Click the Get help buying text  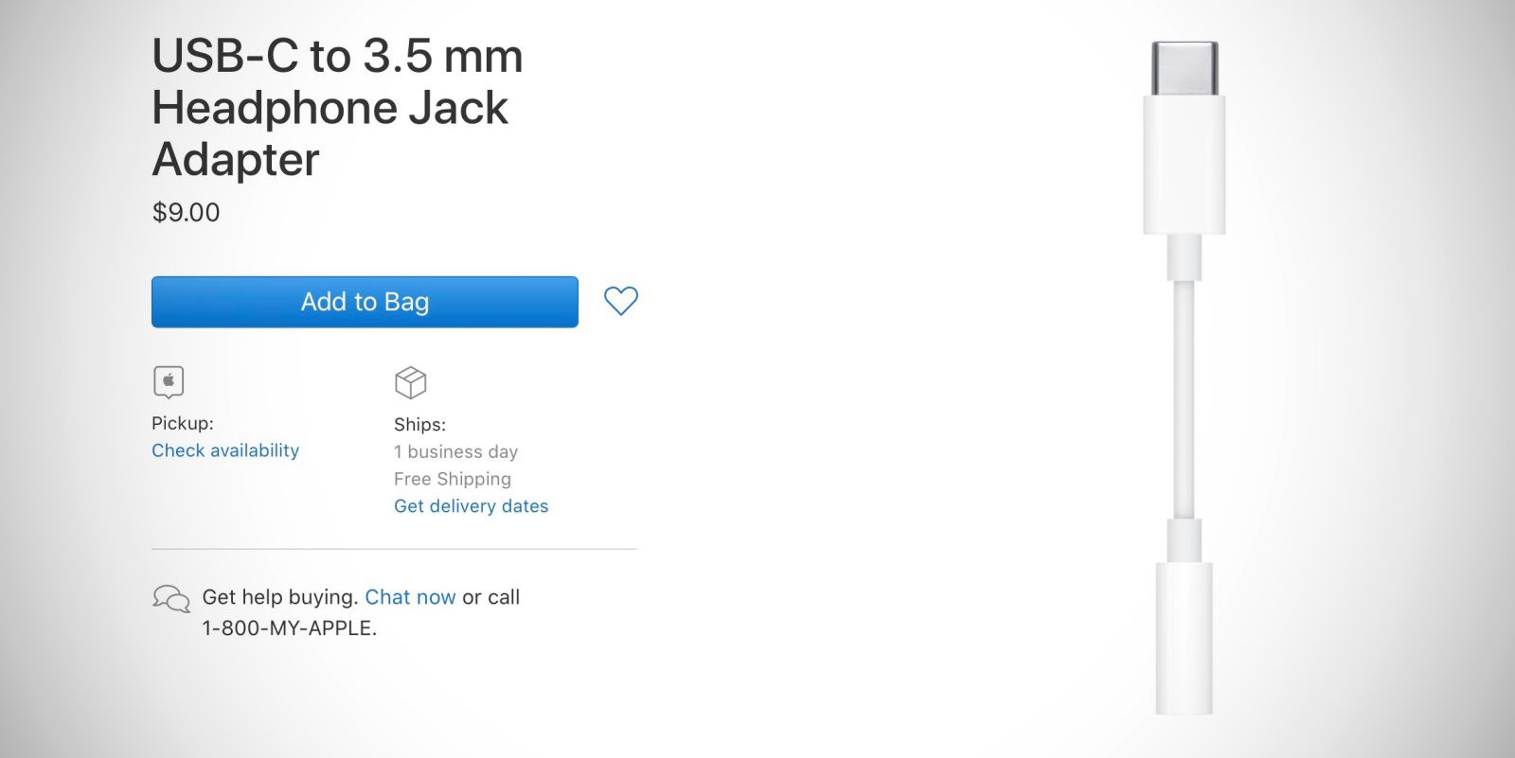click(x=279, y=597)
